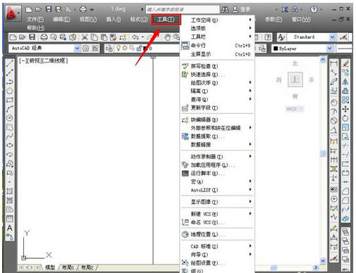The width and height of the screenshot is (356, 273).
Task: Choose 加载应用程序 menu entry
Action: tap(217, 165)
